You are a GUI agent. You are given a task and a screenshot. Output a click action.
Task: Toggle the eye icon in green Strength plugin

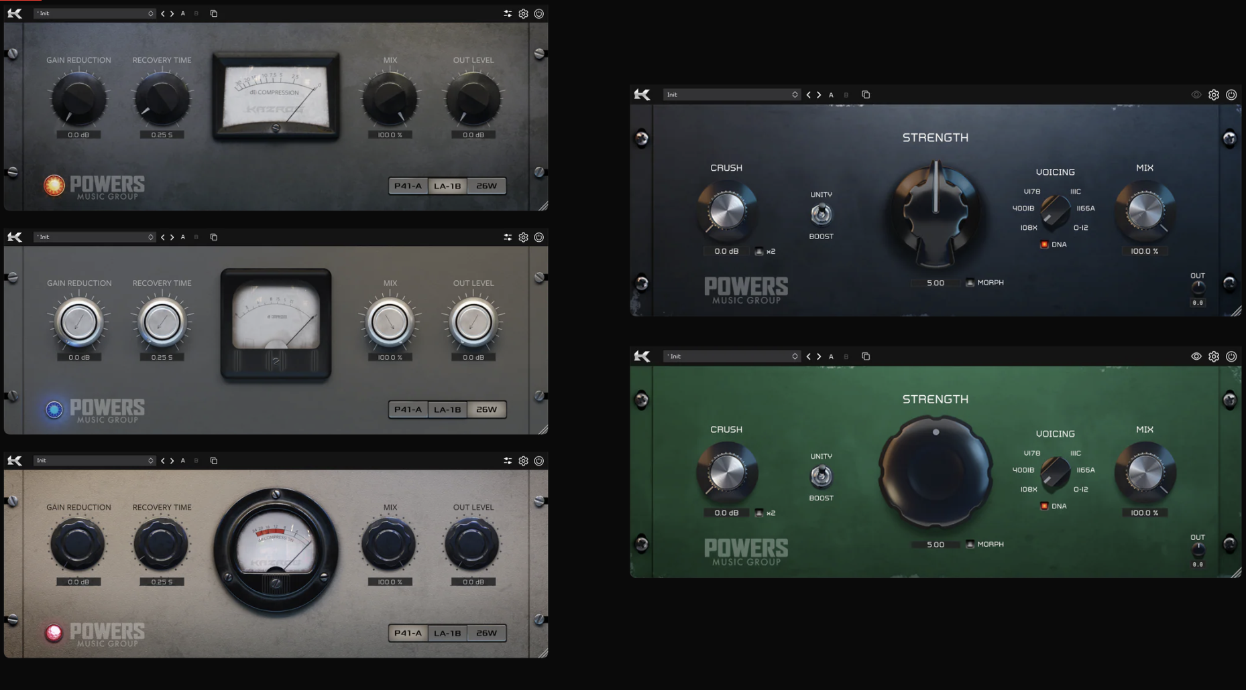[1196, 356]
